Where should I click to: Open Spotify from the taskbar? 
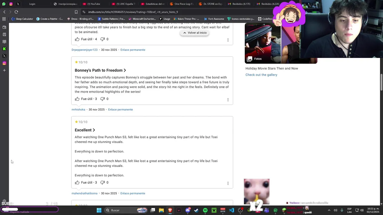[205, 210]
